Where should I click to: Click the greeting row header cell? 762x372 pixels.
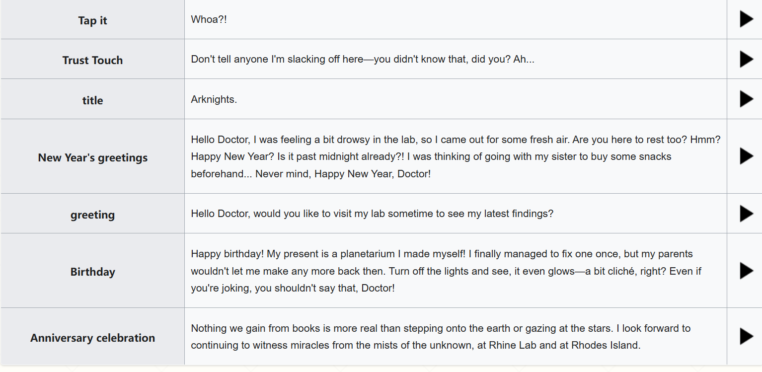pyautogui.click(x=92, y=214)
